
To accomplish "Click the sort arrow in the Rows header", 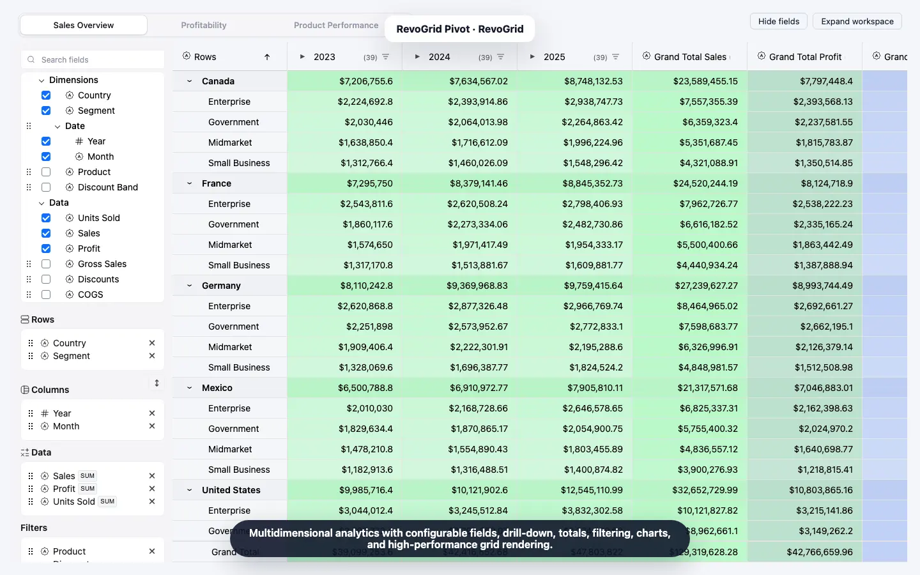I will 267,57.
